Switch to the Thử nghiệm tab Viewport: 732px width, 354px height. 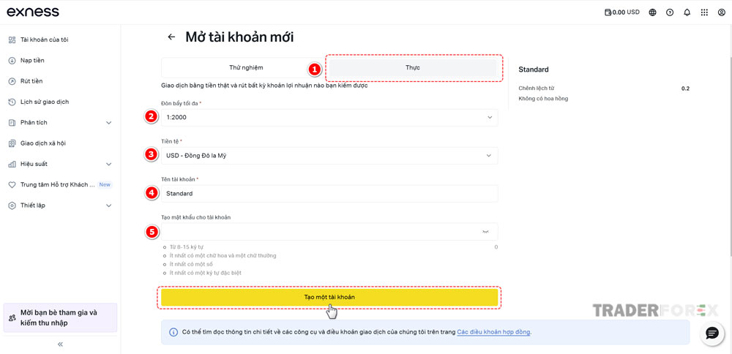pyautogui.click(x=246, y=67)
